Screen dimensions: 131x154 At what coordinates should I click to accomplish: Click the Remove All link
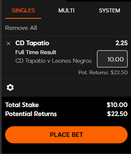[21, 28]
